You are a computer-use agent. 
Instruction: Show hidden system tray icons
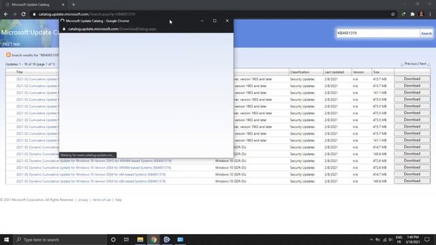coord(371,240)
